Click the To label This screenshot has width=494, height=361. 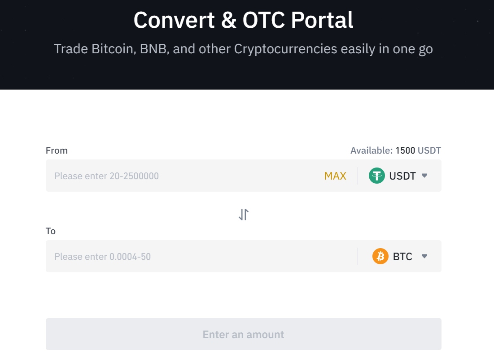click(51, 231)
